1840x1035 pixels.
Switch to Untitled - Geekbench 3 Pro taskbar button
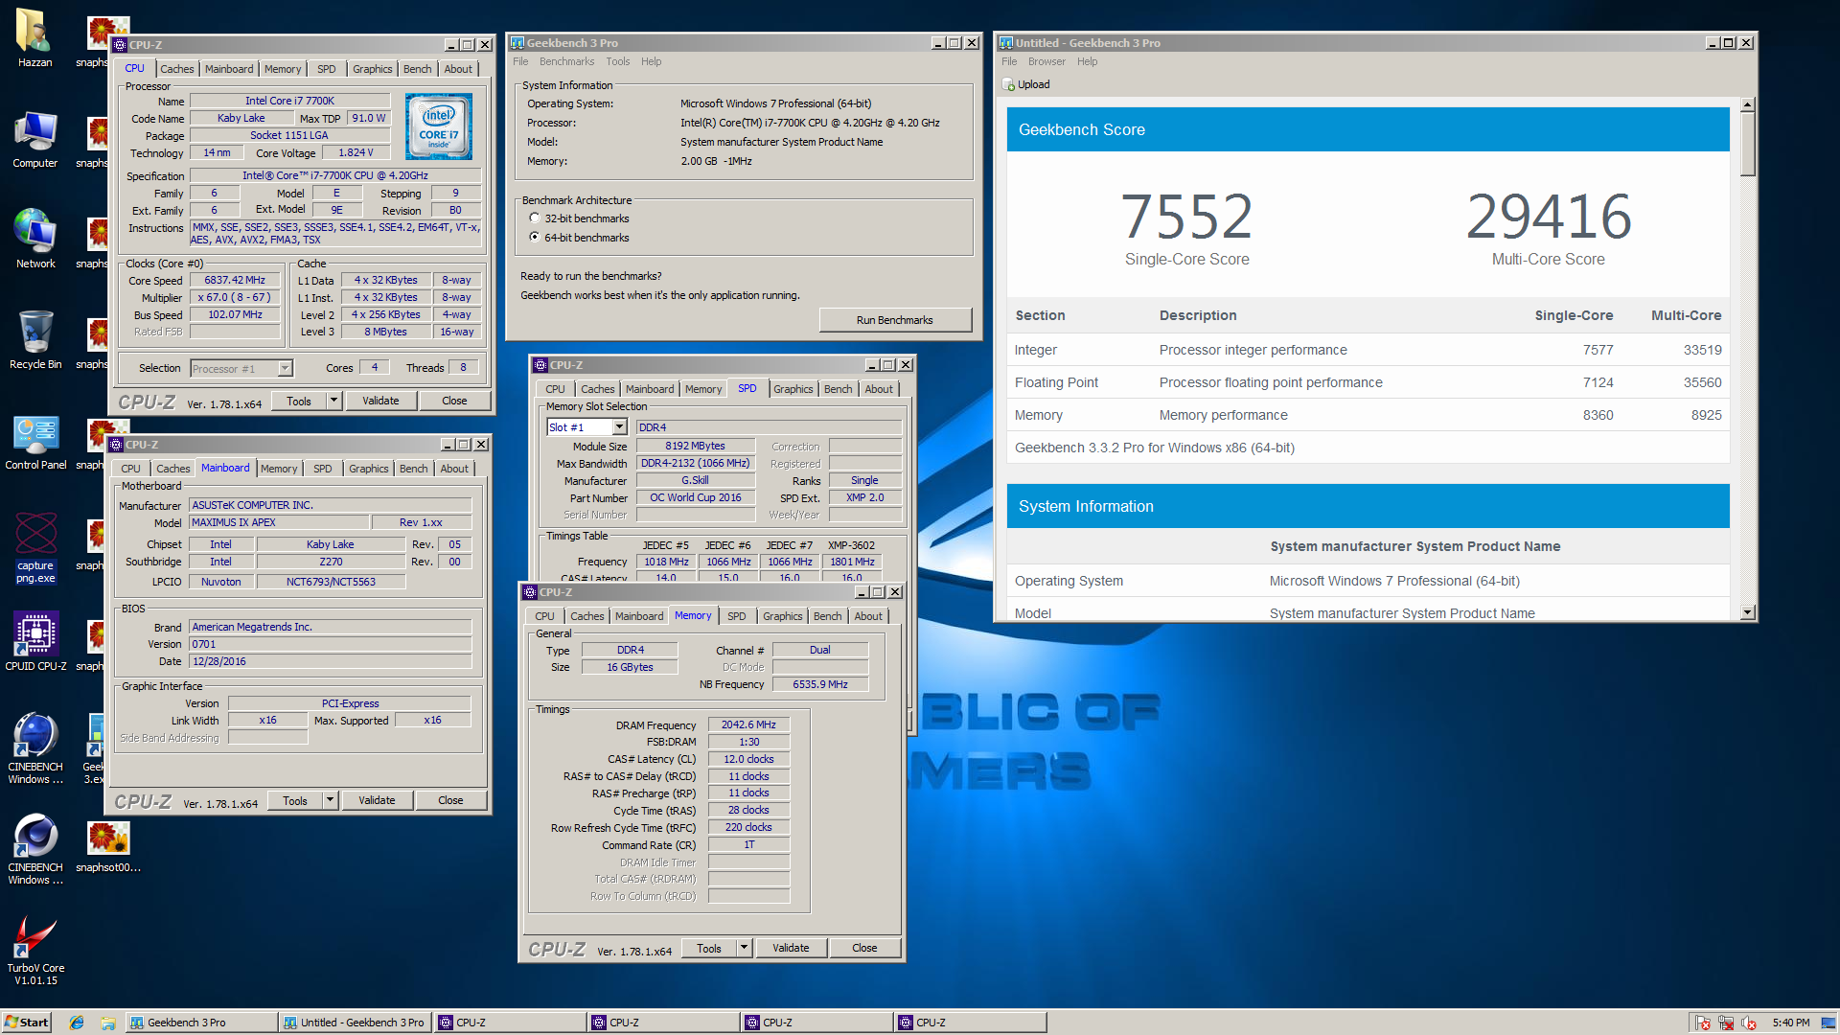[355, 1023]
